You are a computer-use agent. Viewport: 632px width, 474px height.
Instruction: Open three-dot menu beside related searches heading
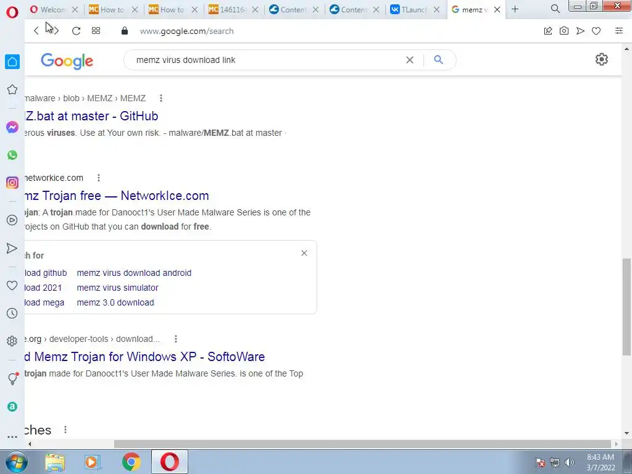pos(65,430)
